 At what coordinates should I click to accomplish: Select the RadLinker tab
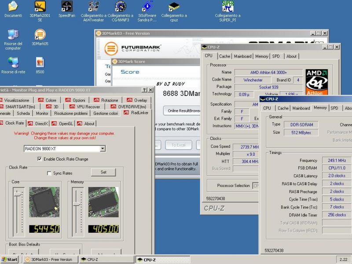click(x=136, y=113)
